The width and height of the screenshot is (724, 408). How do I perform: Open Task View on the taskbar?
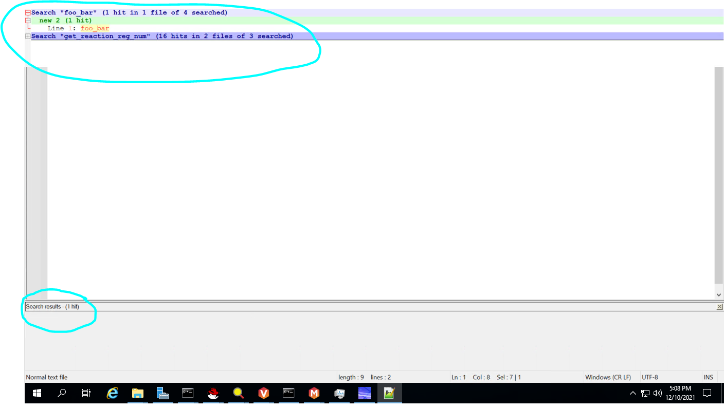[86, 394]
